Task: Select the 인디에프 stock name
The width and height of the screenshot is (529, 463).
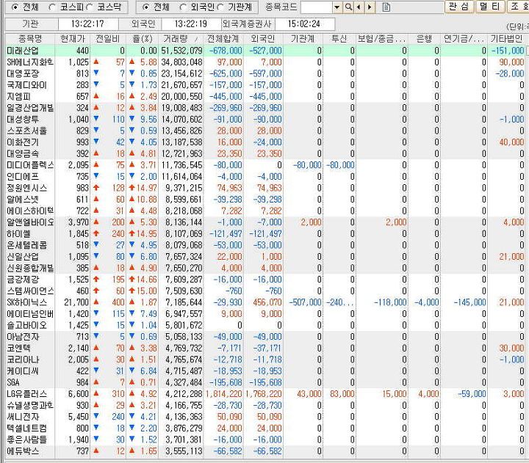Action: [23, 177]
